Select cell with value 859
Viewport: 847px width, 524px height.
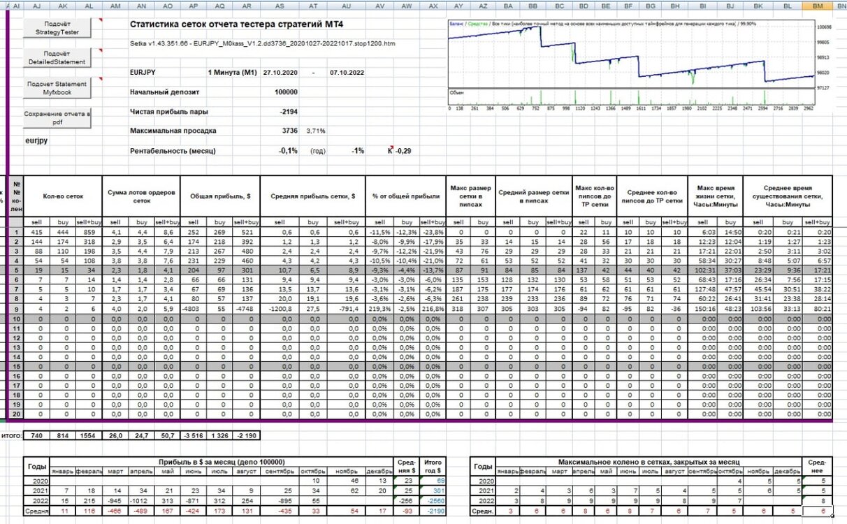(89, 232)
